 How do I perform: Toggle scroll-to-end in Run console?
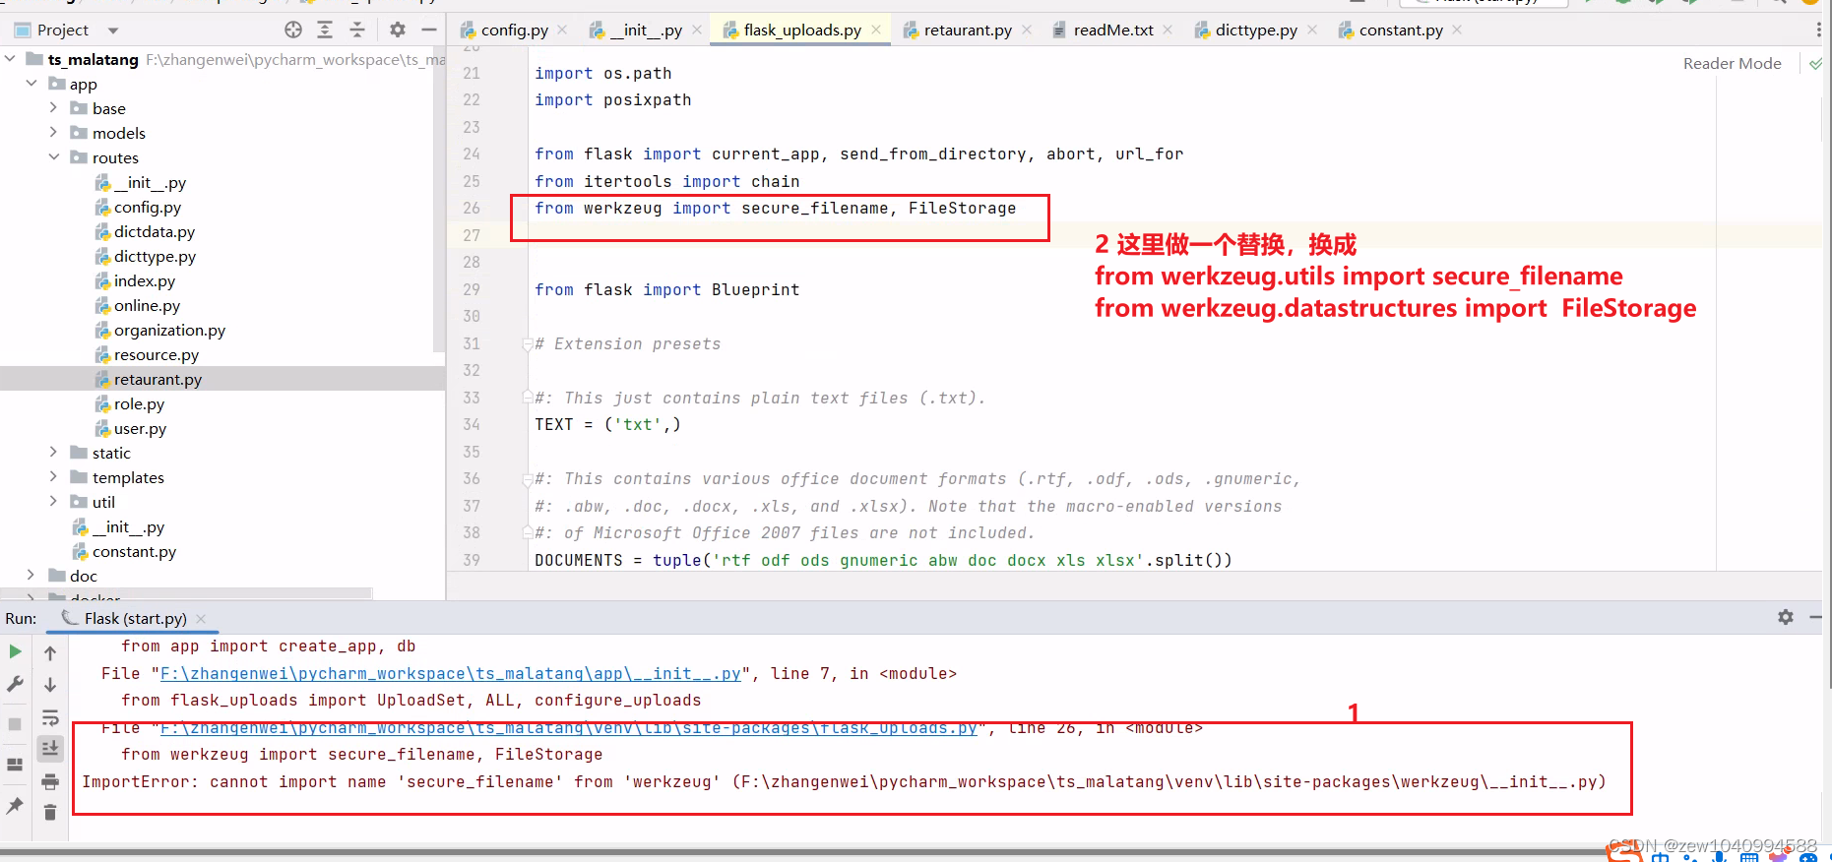coord(50,749)
